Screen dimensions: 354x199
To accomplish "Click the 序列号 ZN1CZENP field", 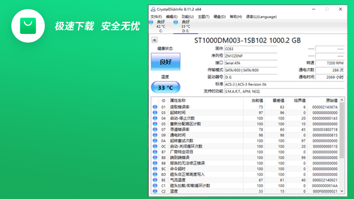I will 250,56.
